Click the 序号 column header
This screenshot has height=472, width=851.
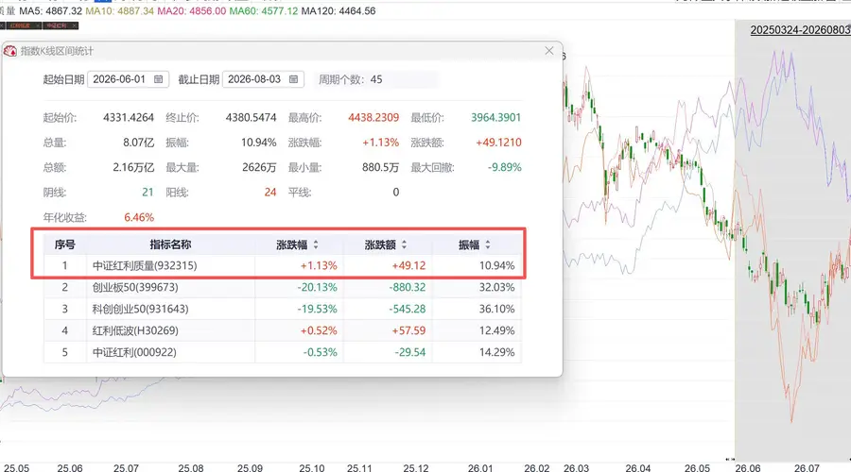(x=64, y=244)
